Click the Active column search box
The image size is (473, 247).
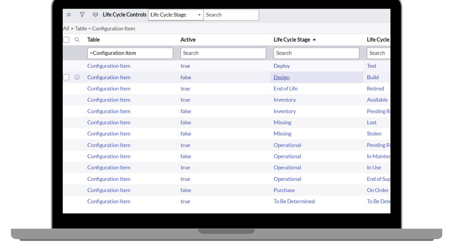point(223,53)
